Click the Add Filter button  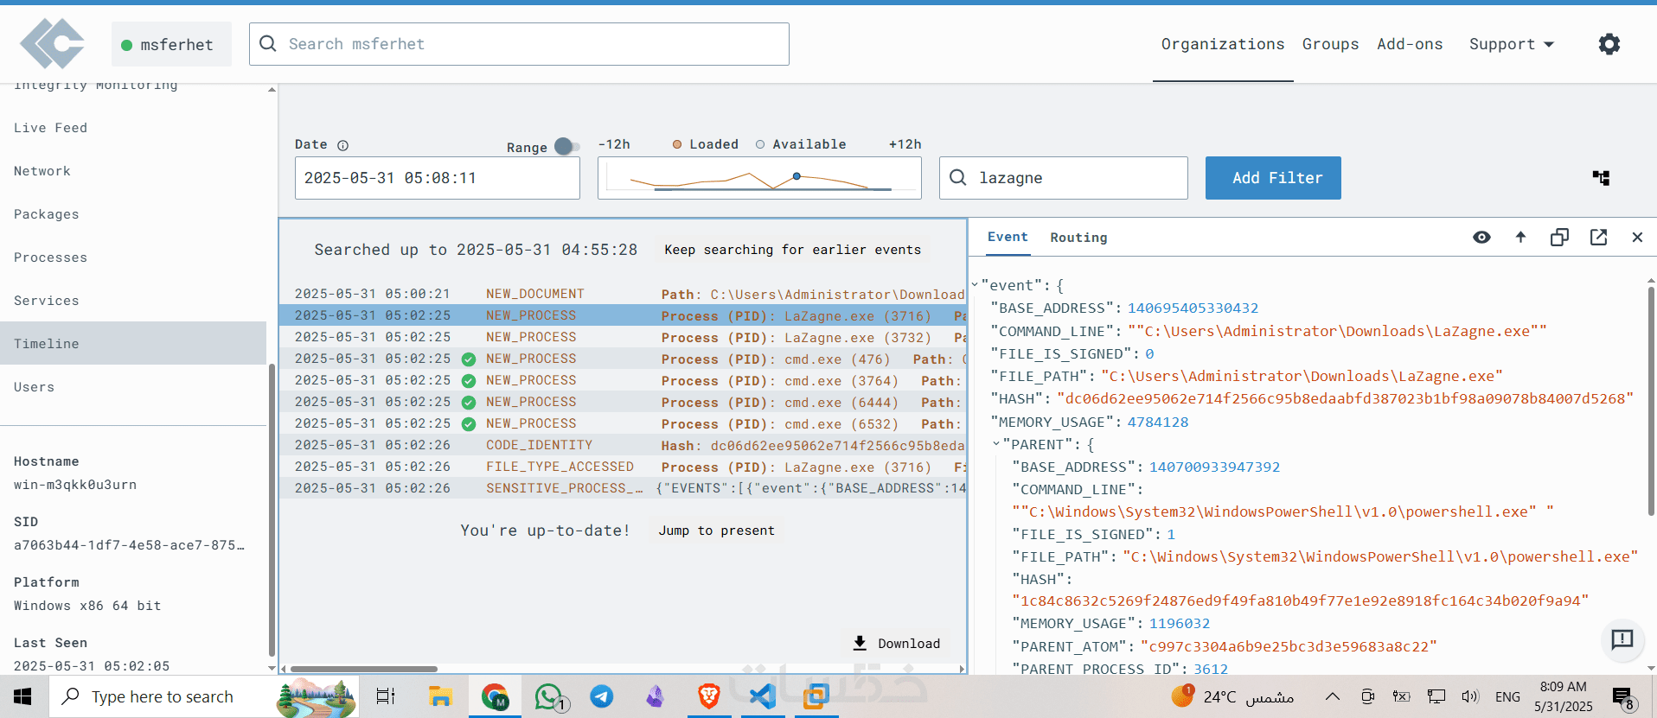1273,178
